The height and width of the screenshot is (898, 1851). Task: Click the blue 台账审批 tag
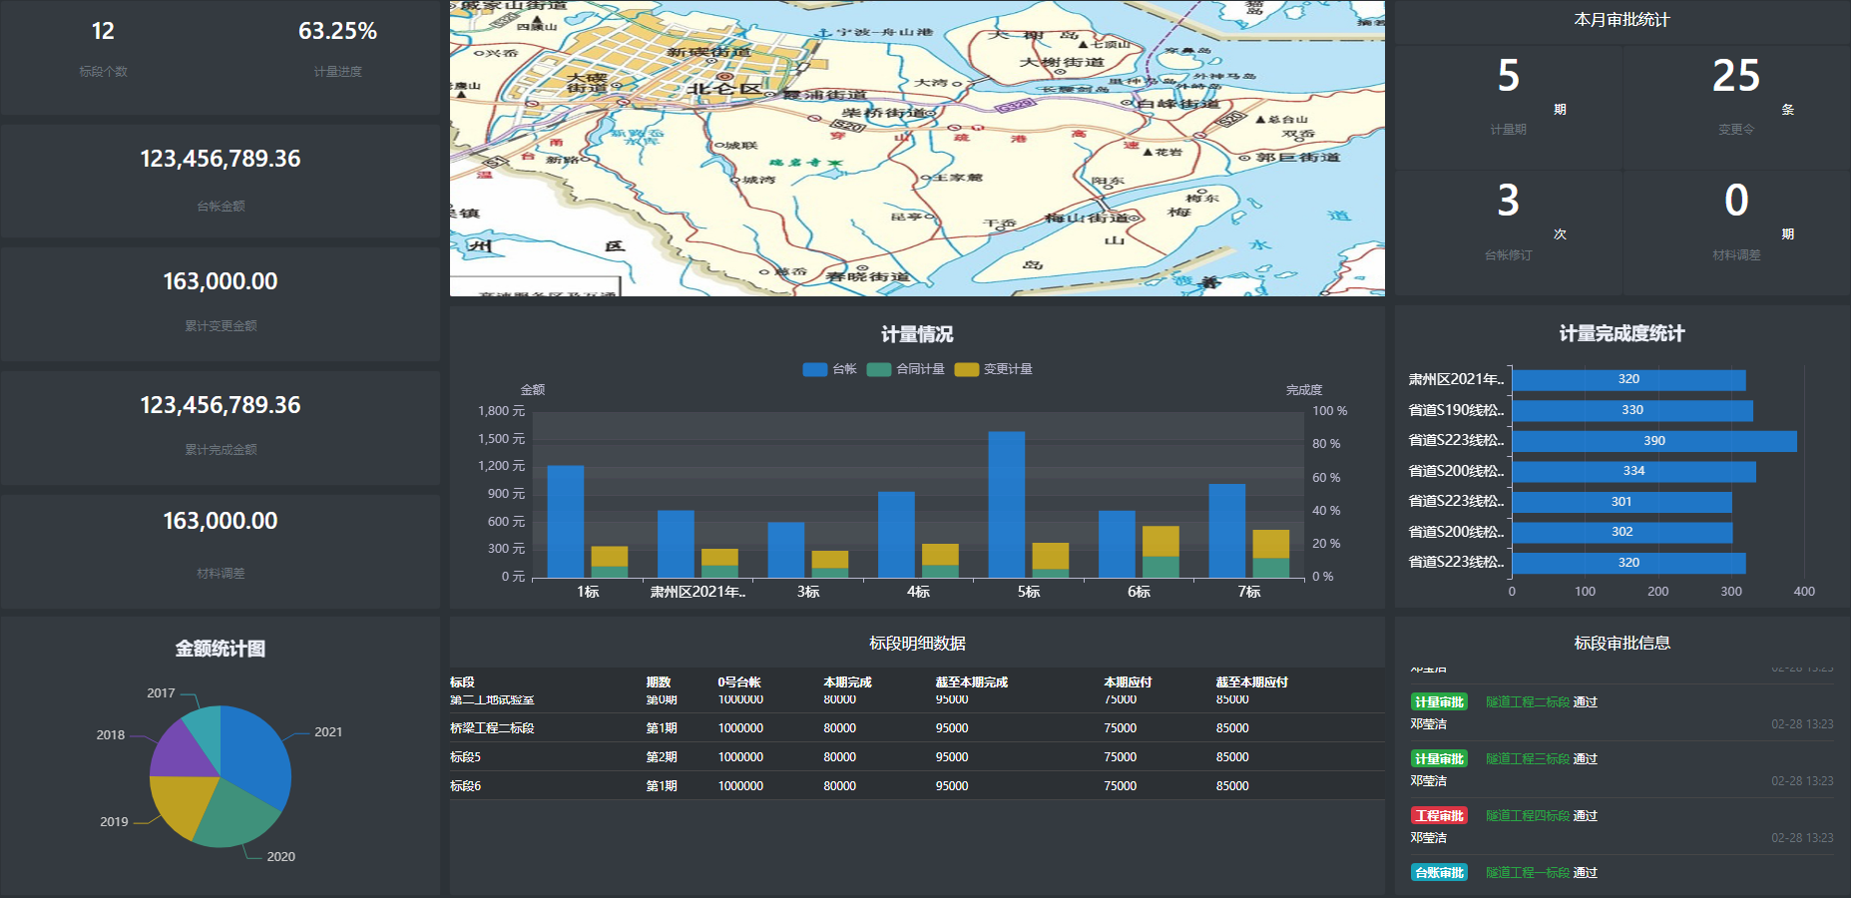pyautogui.click(x=1439, y=873)
